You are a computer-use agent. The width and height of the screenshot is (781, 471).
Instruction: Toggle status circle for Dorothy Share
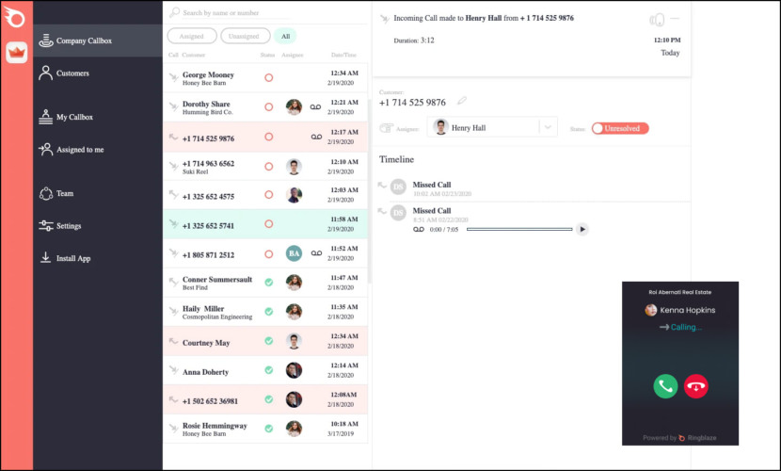click(268, 107)
